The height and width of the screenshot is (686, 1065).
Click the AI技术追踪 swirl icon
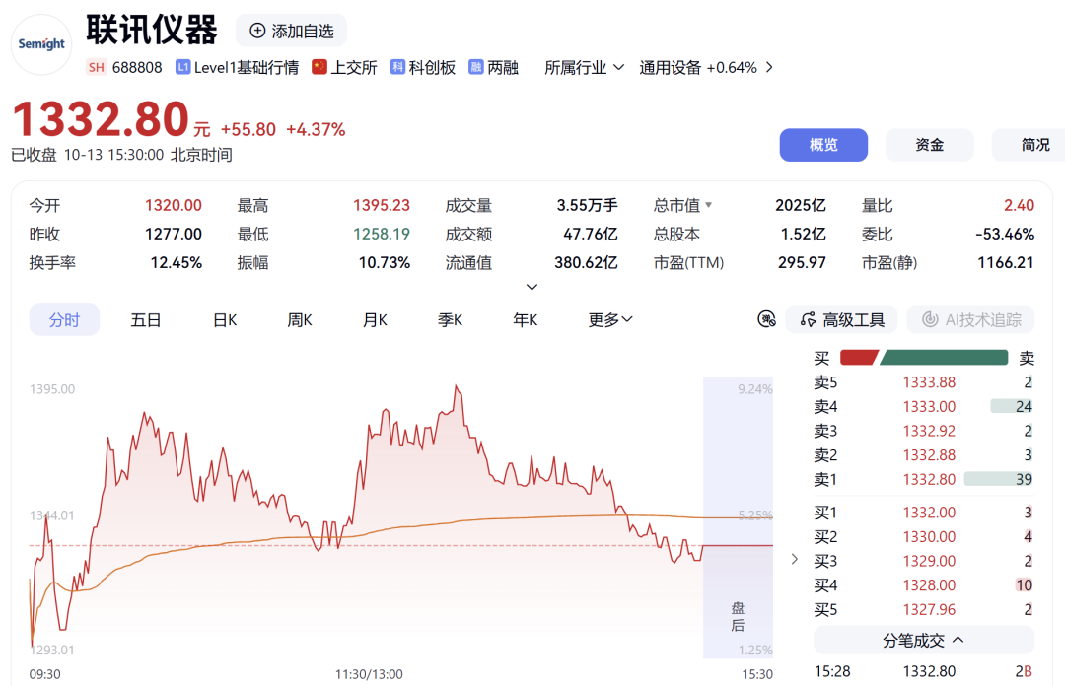[x=930, y=319]
